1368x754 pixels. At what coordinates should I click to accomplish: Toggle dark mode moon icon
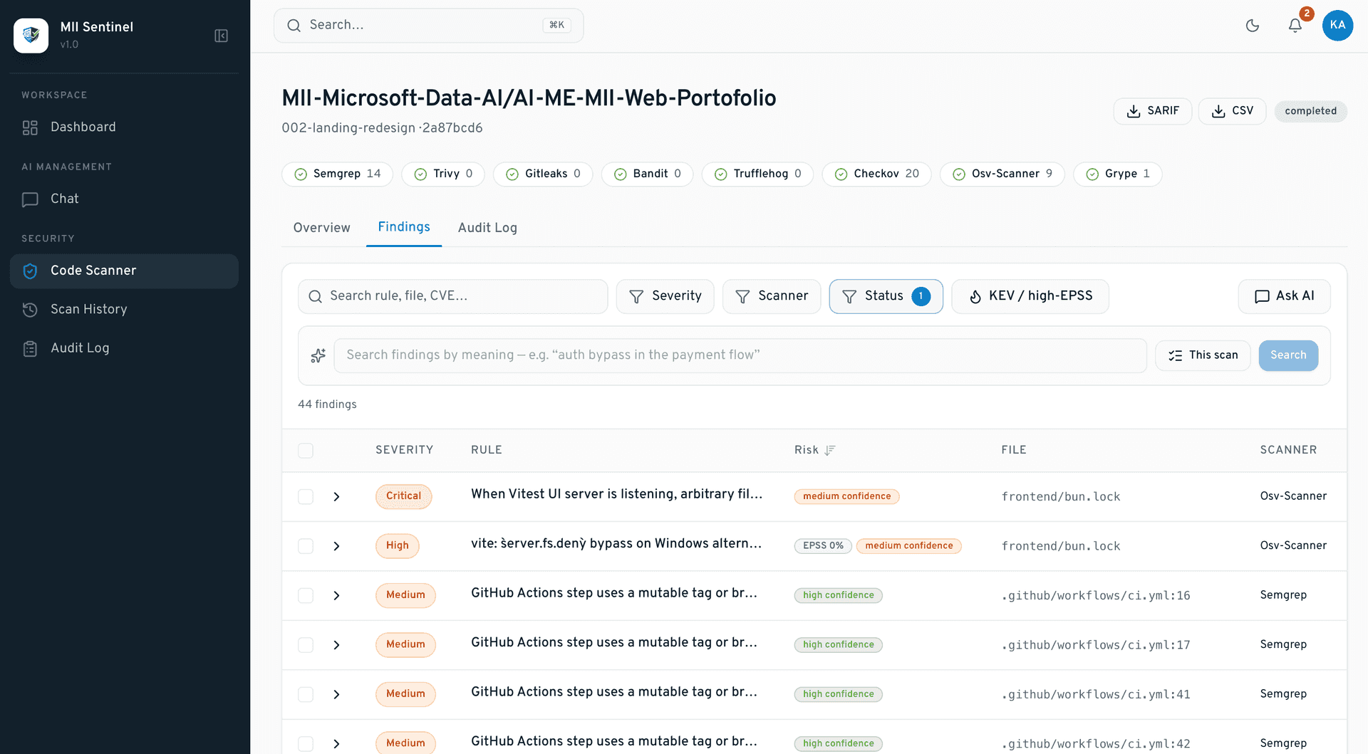[x=1252, y=26]
